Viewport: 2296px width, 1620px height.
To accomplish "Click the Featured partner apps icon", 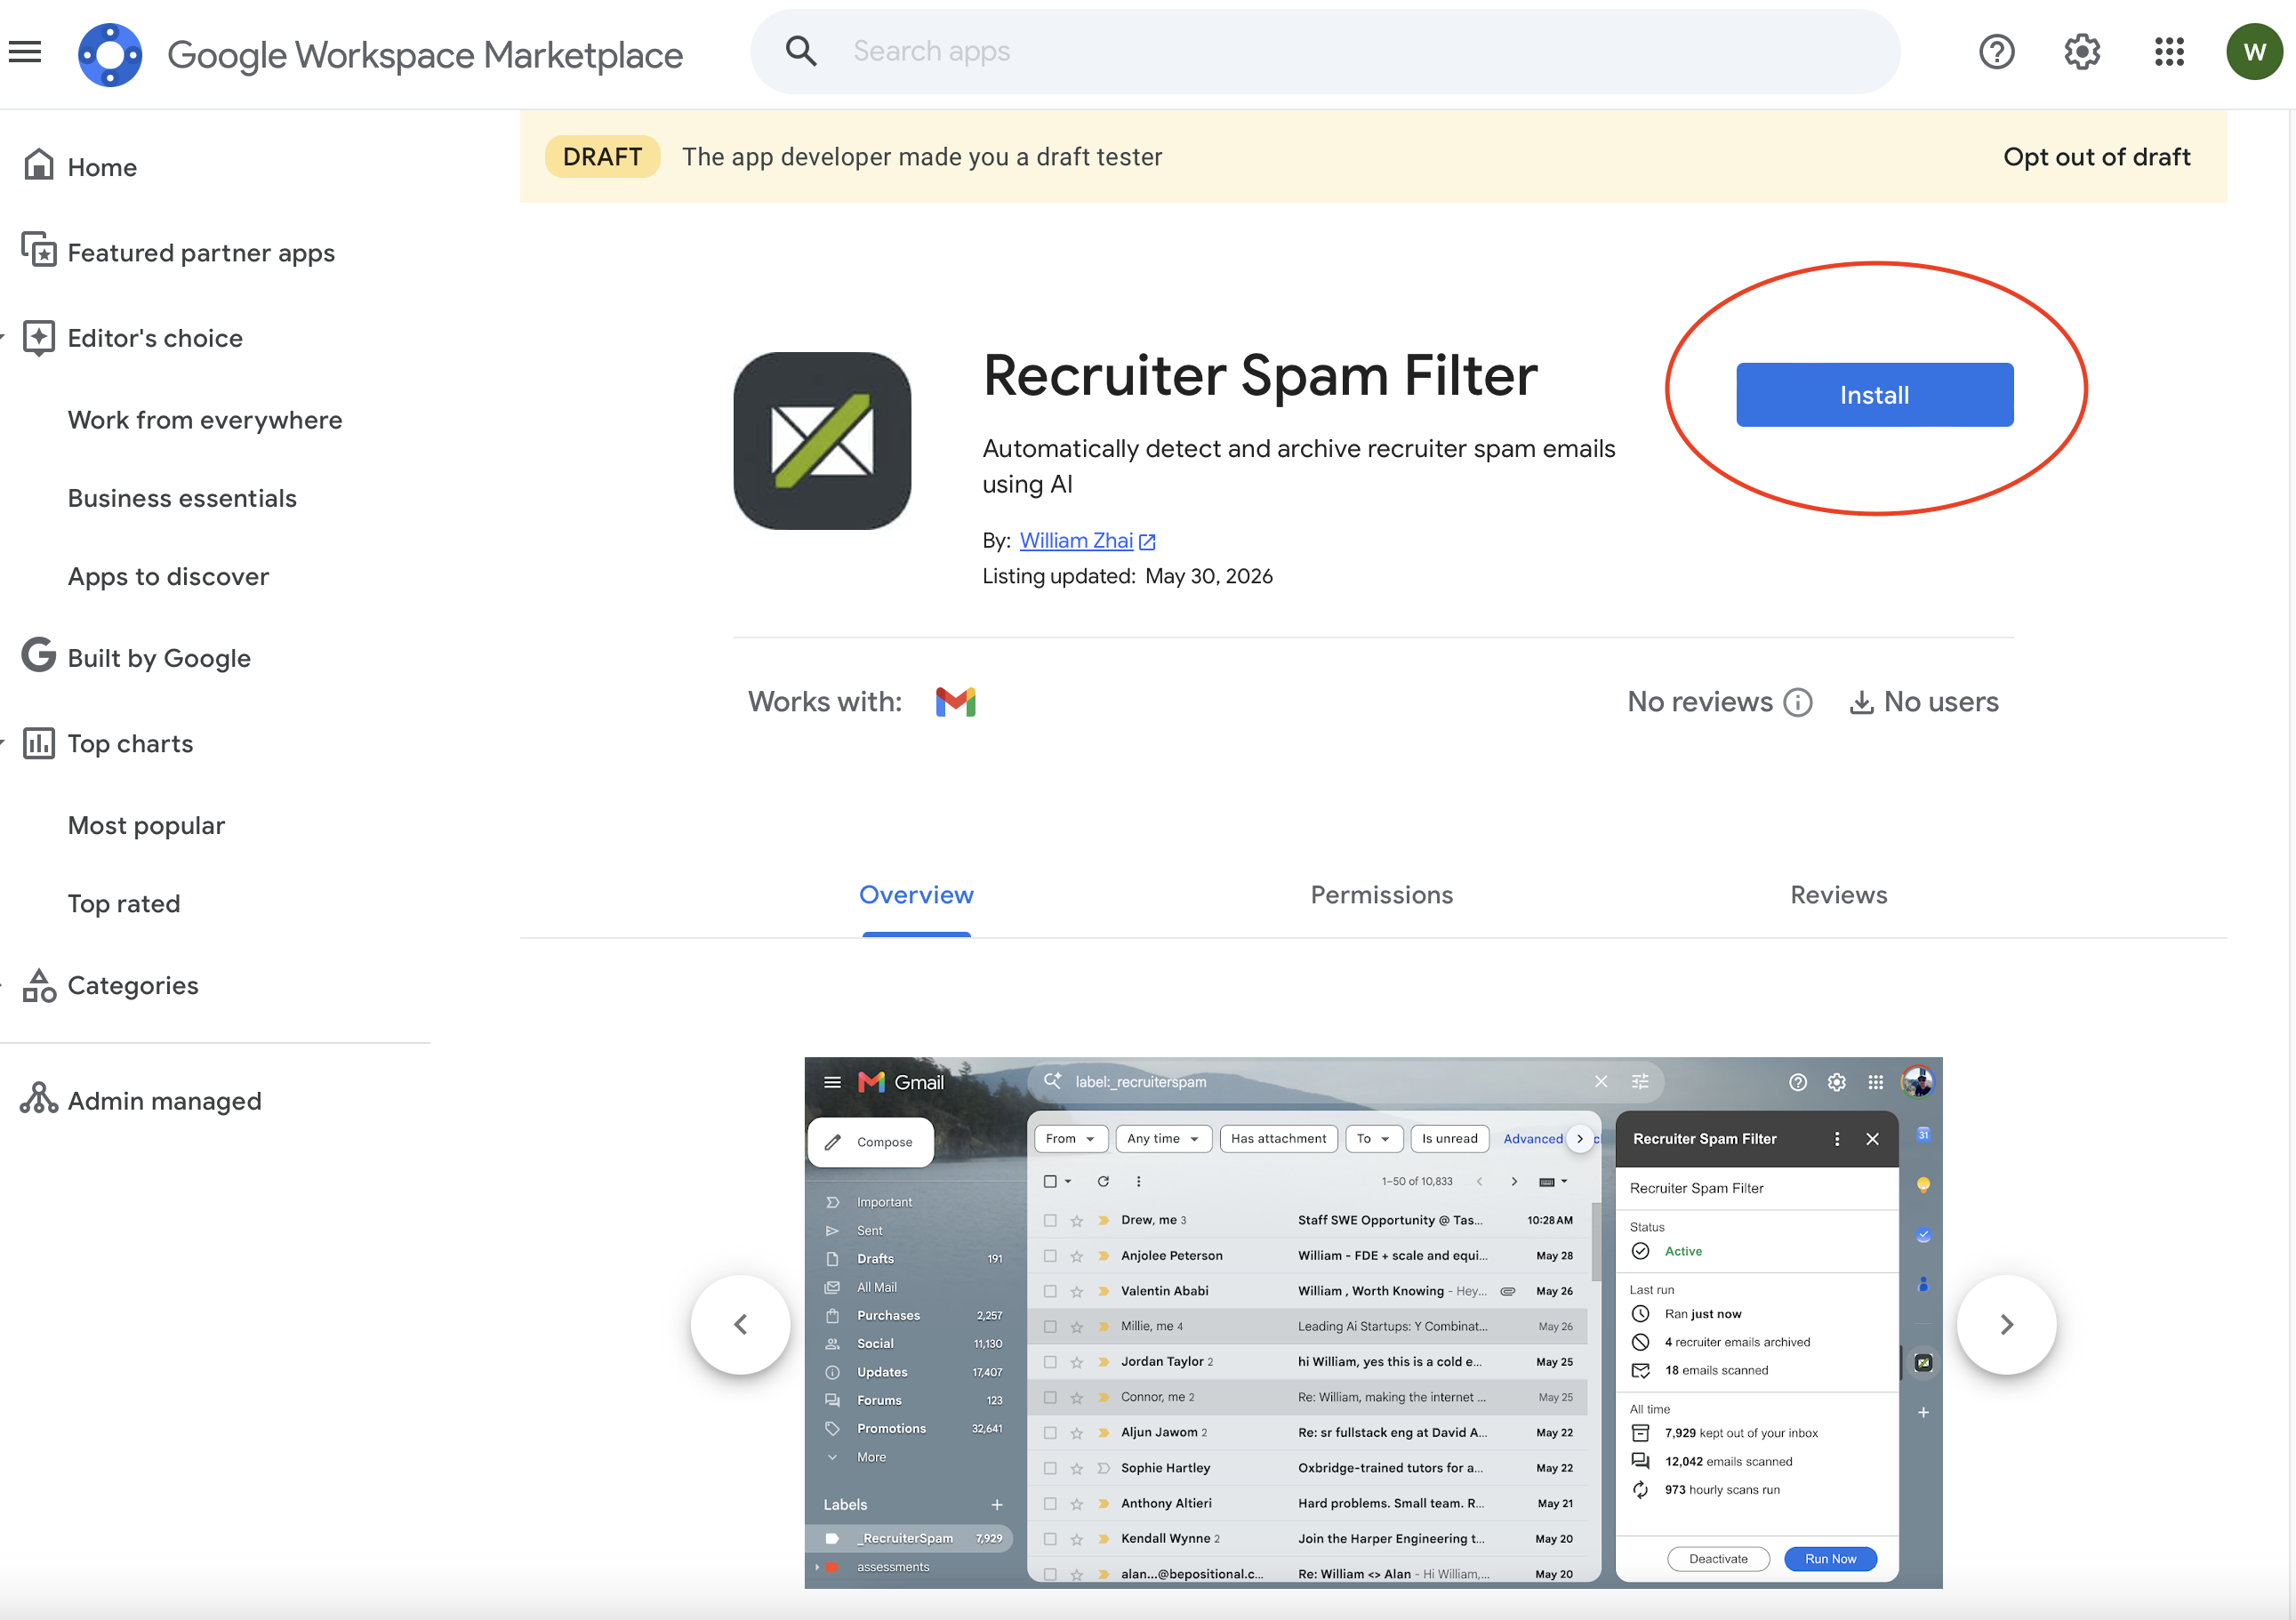I will click(x=39, y=250).
